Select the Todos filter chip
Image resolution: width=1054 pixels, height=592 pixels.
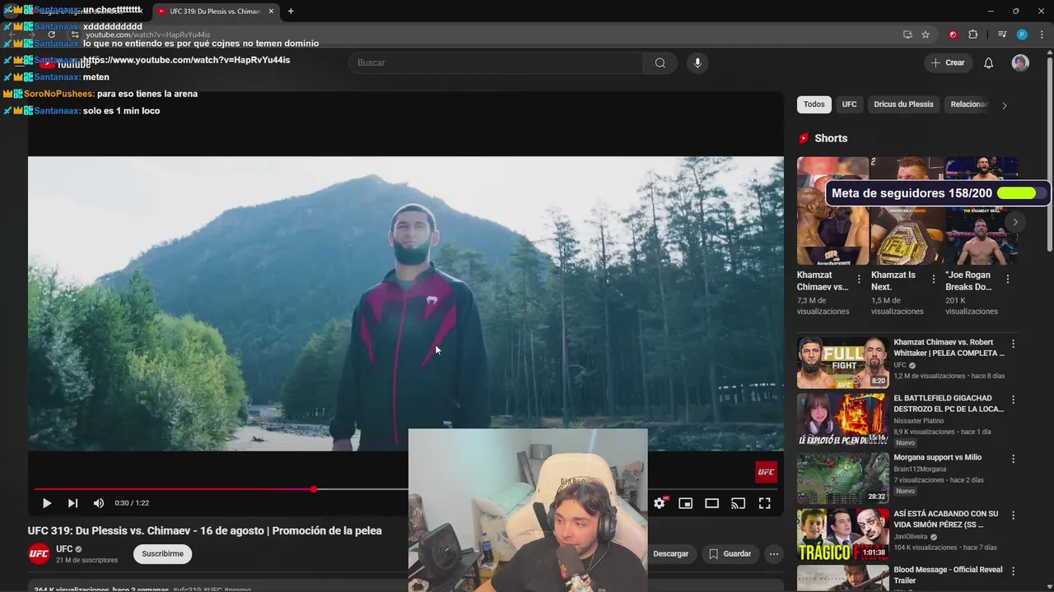pos(814,104)
